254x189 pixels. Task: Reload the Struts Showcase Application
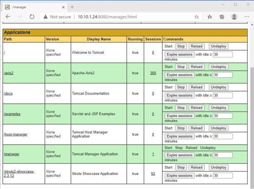(196, 167)
